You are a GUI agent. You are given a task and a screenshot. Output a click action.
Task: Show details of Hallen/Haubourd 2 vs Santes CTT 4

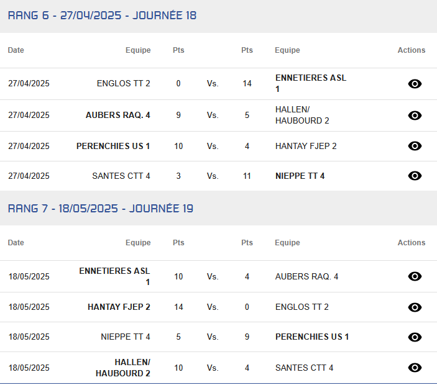[415, 368]
